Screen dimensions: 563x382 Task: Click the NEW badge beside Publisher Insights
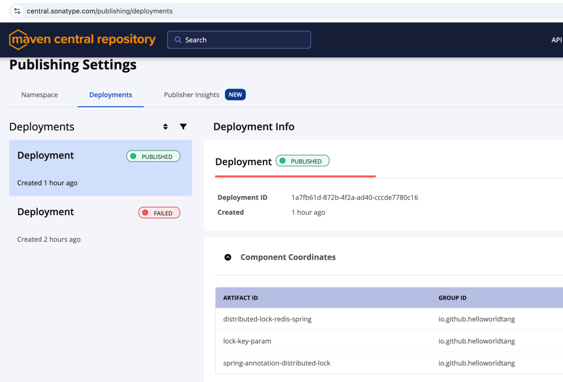(235, 95)
